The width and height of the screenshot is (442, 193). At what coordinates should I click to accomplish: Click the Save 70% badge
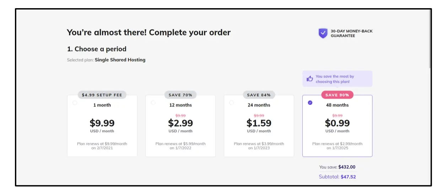tap(180, 95)
